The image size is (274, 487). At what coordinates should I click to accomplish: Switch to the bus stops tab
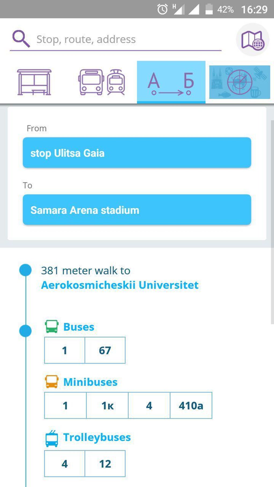click(x=34, y=82)
